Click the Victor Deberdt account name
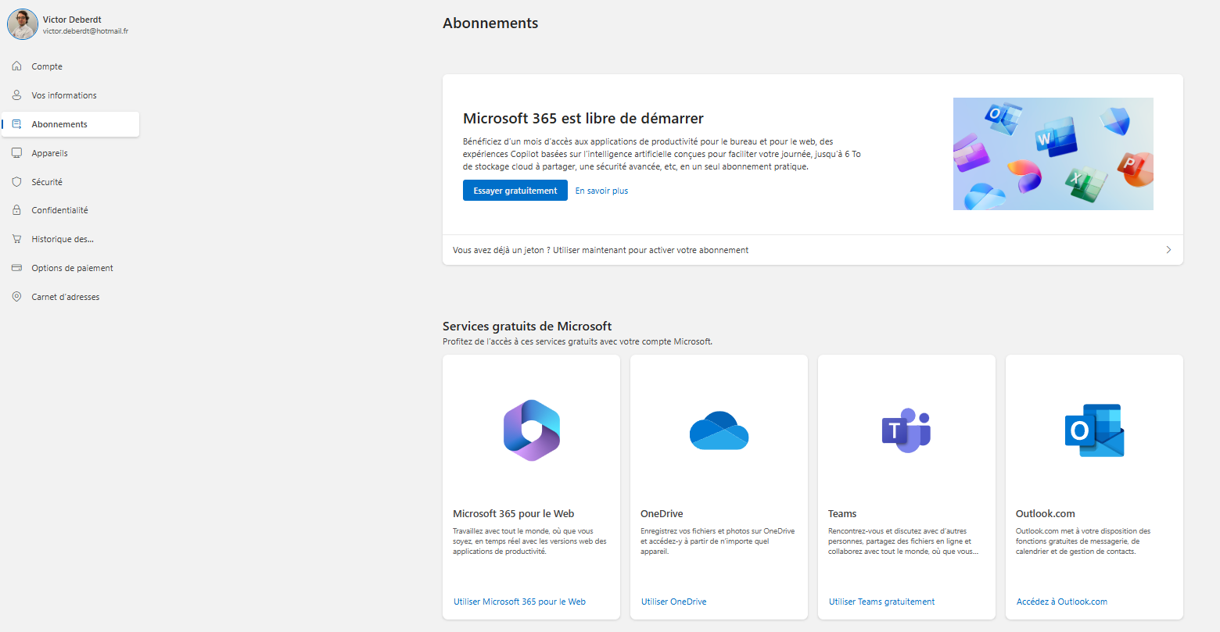 (72, 20)
